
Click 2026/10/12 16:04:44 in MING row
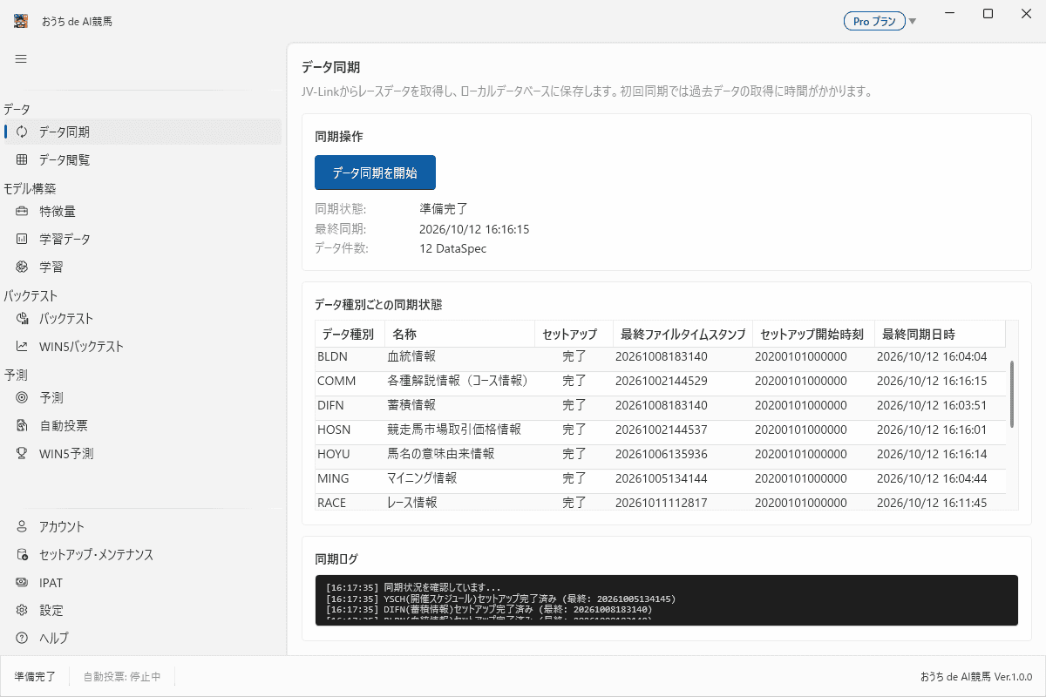click(931, 478)
